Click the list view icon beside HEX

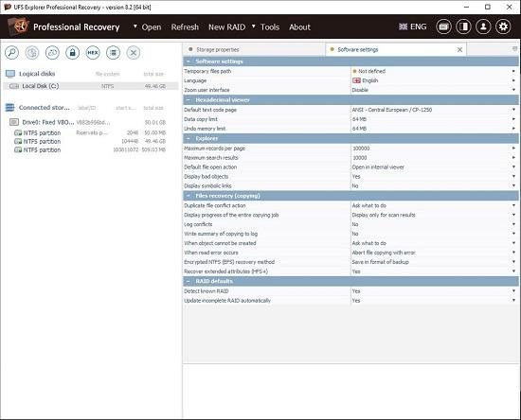coord(113,52)
